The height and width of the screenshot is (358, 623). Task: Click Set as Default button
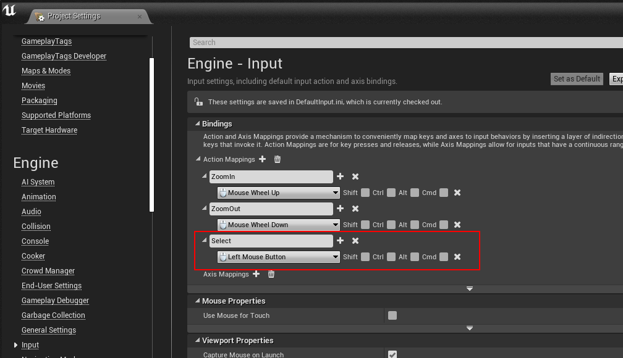[577, 78]
